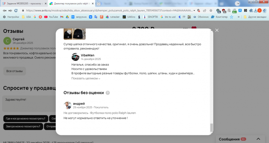Screen dimensions: 269x143
Task: Click the reviews popup scrollbar thumb
Action: tap(212, 128)
